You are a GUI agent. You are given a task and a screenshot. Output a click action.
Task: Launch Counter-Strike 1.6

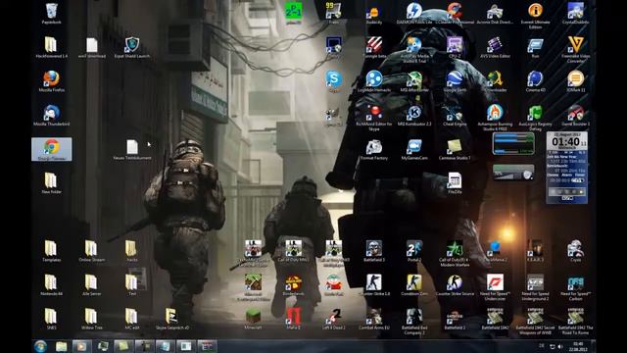coord(374,285)
